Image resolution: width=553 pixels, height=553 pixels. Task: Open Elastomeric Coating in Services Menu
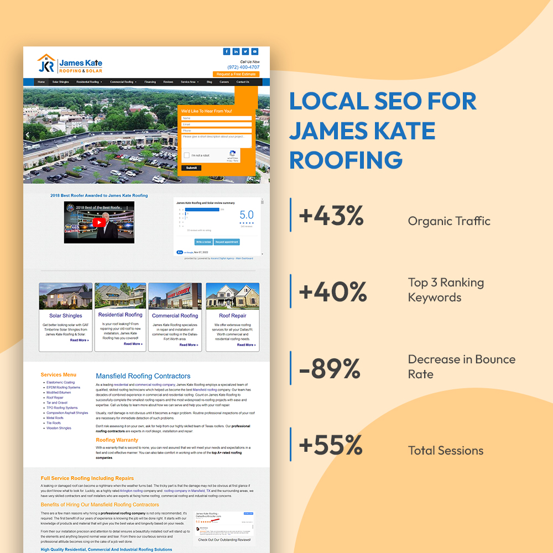pyautogui.click(x=60, y=383)
